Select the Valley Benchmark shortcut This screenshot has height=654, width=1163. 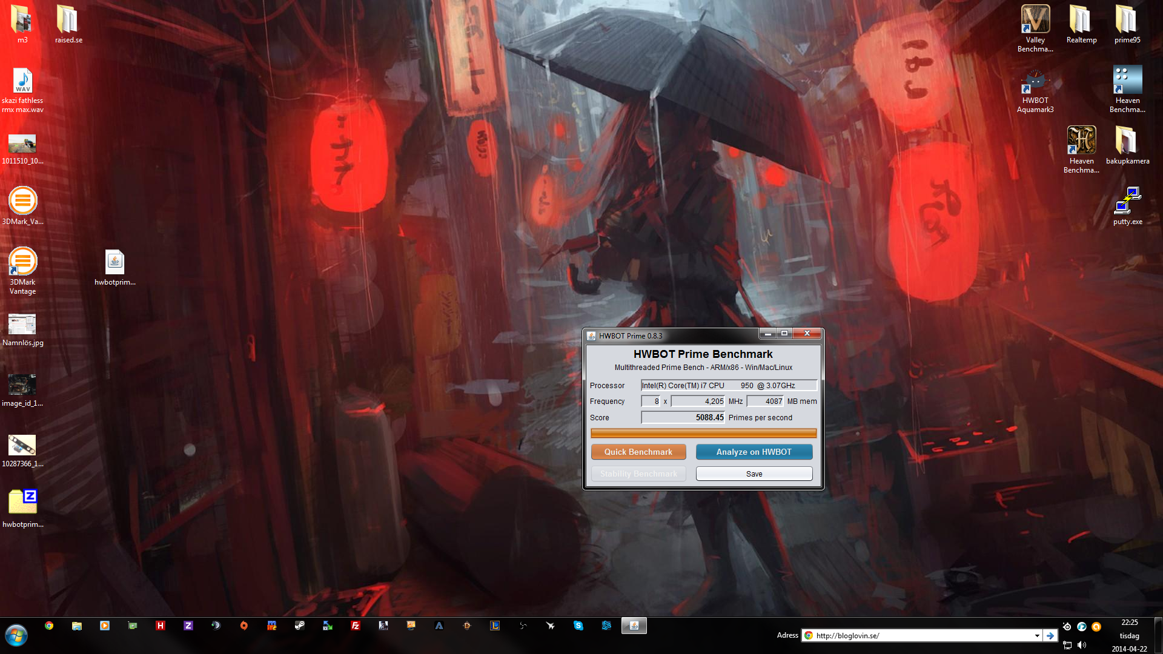click(x=1035, y=28)
